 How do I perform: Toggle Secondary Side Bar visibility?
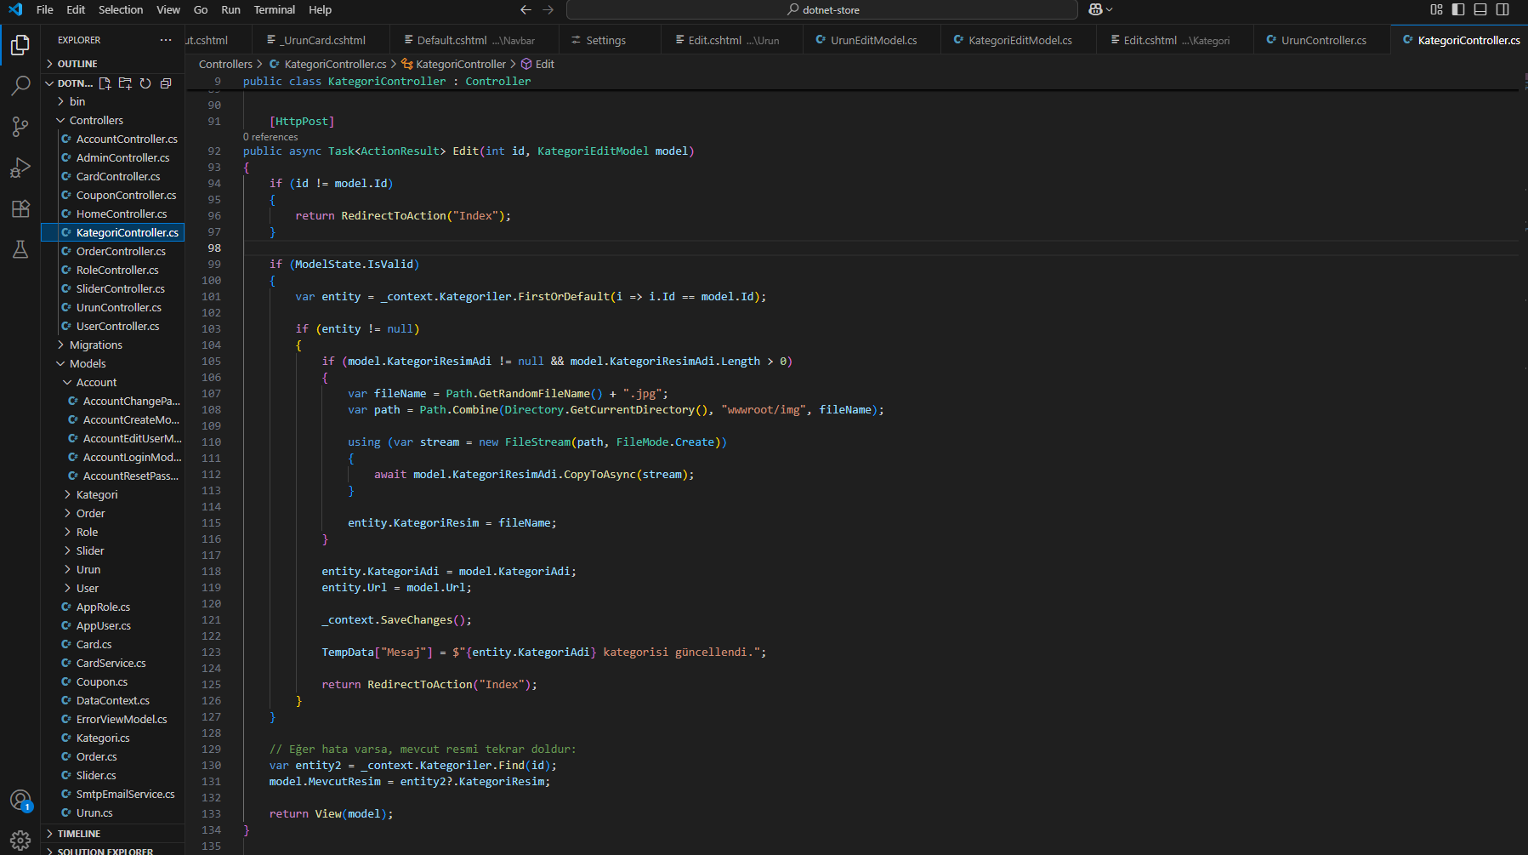pos(1502,9)
